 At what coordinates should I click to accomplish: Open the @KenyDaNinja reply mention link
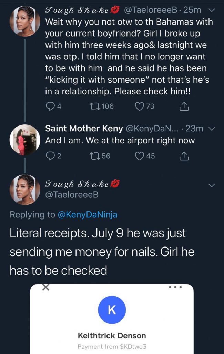point(88,215)
